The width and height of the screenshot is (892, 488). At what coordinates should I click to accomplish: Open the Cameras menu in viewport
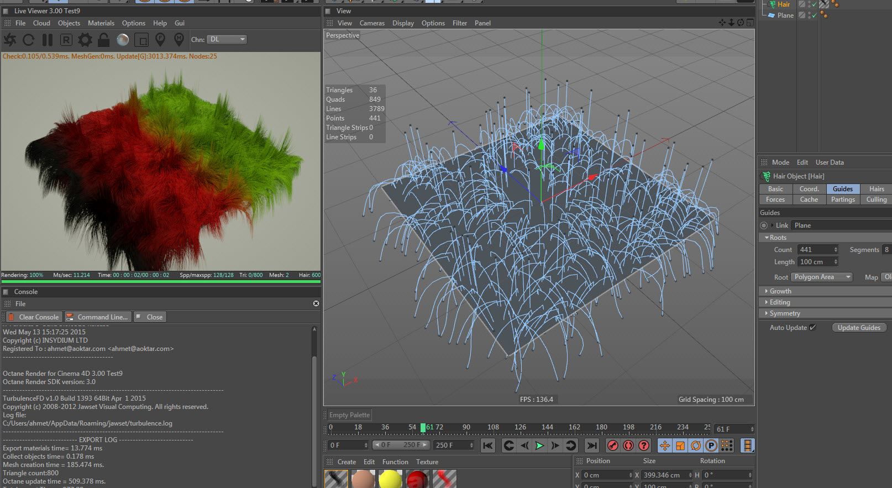coord(372,23)
